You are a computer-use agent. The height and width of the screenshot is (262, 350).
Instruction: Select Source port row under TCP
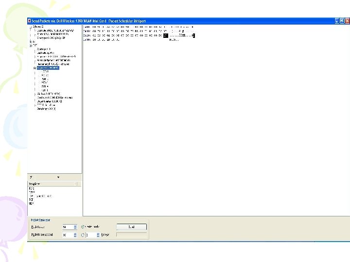[44, 49]
